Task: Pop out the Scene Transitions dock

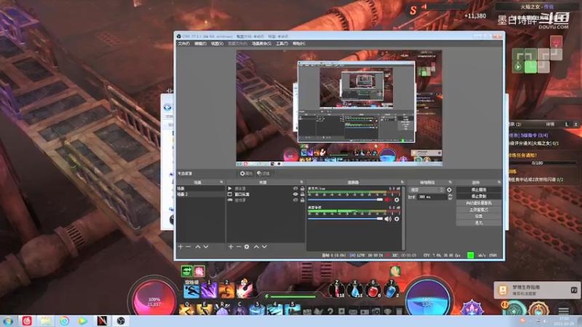Action: click(450, 182)
